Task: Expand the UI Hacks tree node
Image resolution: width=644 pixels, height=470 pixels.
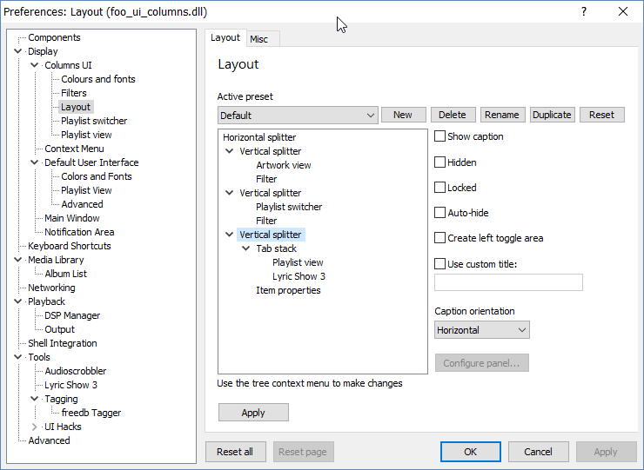Action: tap(35, 427)
